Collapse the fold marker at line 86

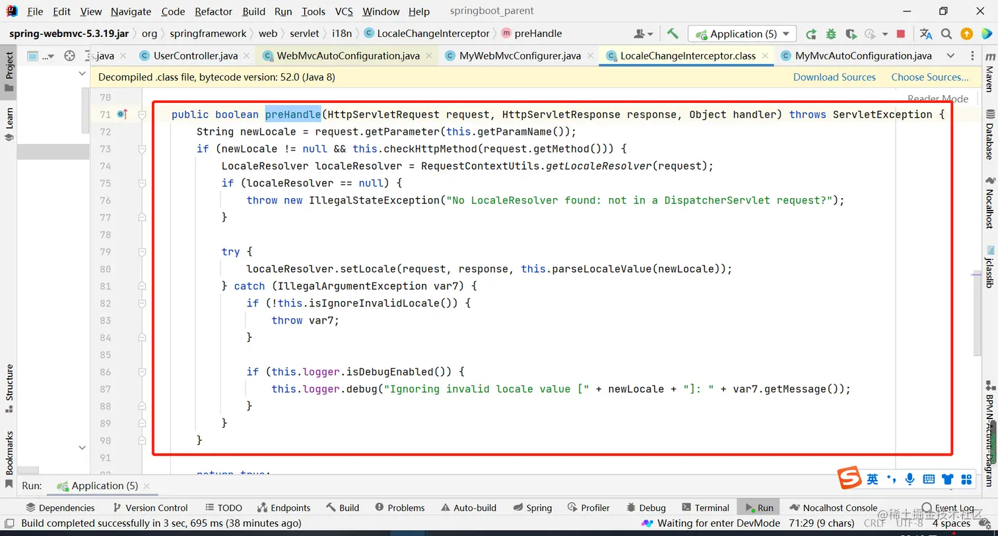tap(142, 372)
